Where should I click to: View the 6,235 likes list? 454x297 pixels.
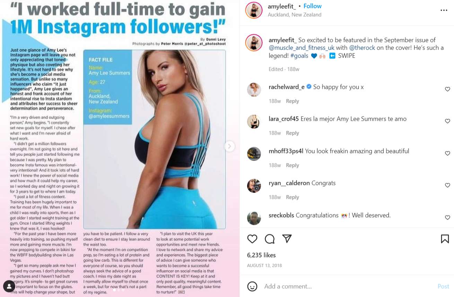point(261,255)
